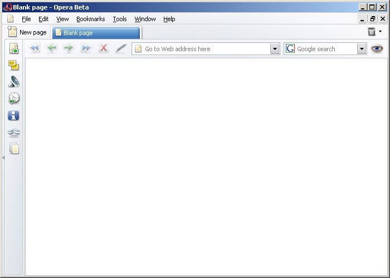
Task: Open the Tools menu
Action: [x=119, y=19]
